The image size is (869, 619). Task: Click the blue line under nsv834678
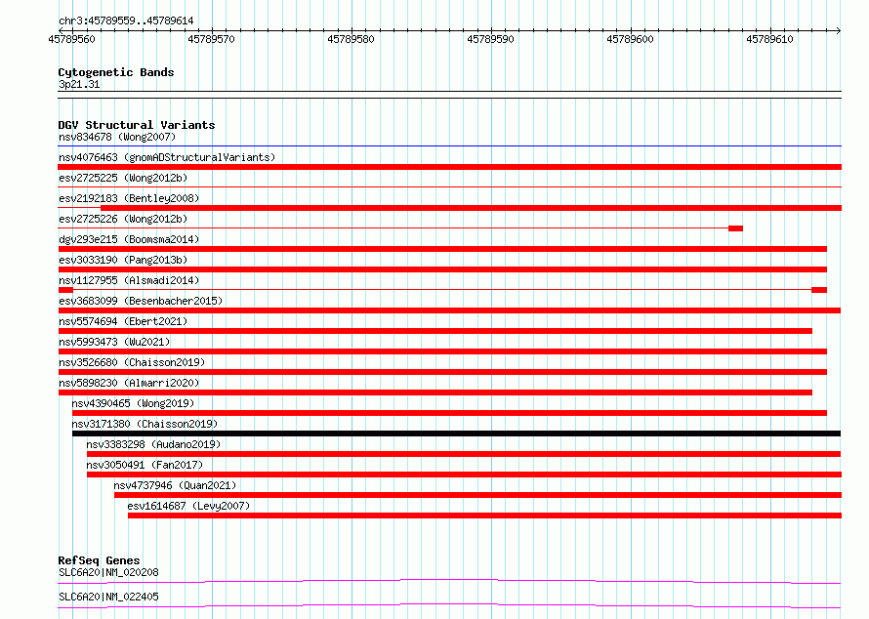[x=449, y=146]
